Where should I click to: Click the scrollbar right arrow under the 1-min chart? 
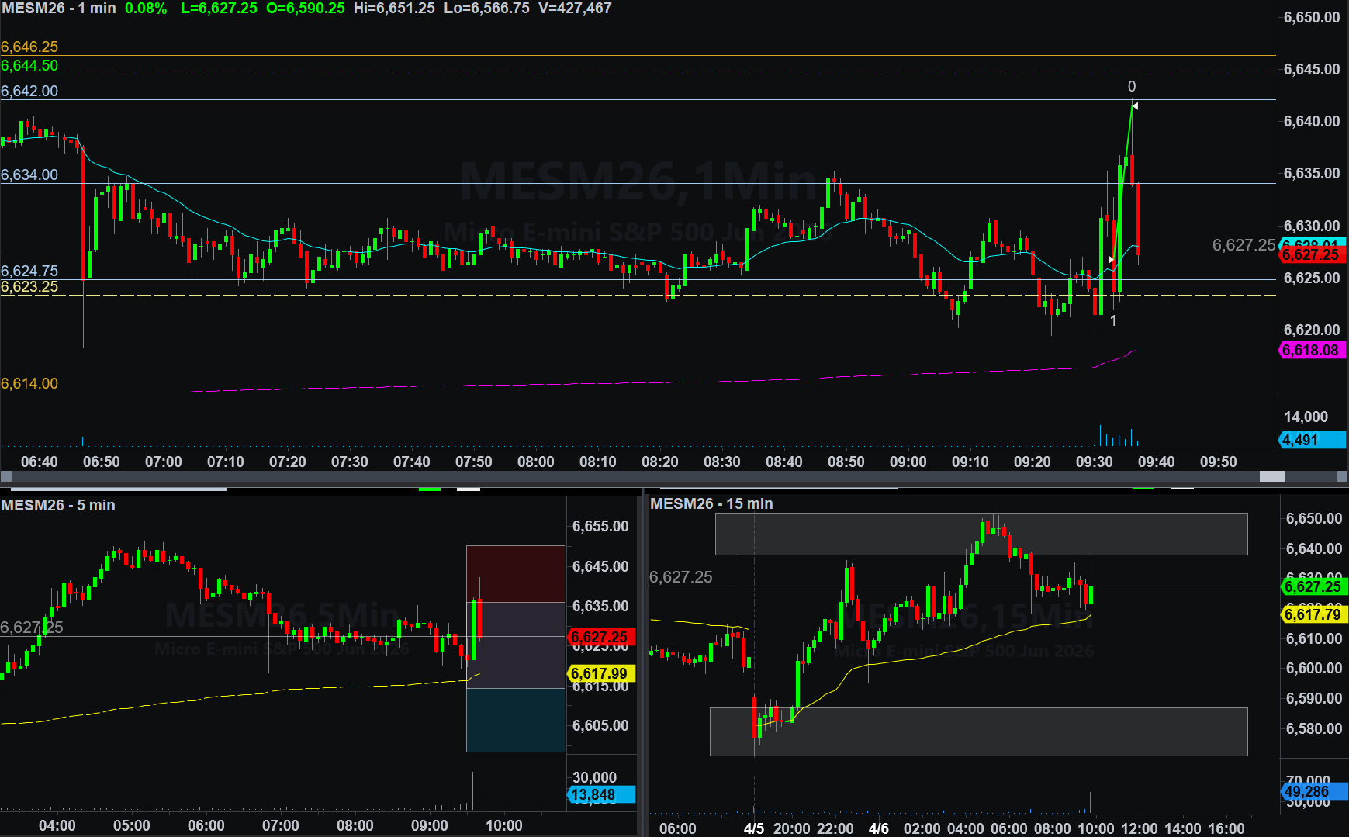pos(1342,476)
